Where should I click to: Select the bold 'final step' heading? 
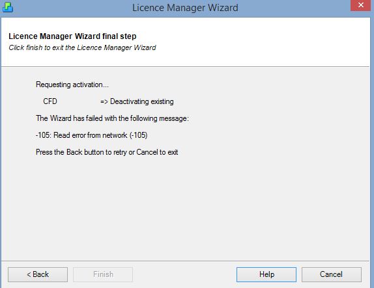tap(72, 36)
